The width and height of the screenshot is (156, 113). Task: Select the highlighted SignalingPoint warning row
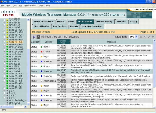92,71
